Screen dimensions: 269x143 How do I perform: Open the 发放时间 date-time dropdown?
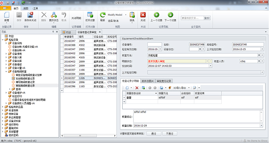211,66
